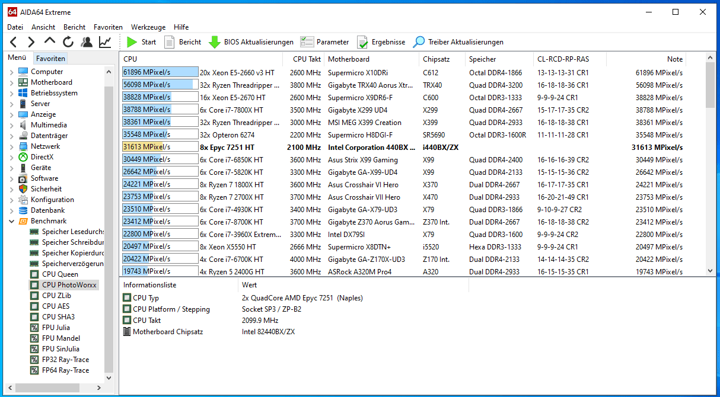720x397 pixels.
Task: Expand the Motherboard tree node
Action: pyautogui.click(x=11, y=82)
